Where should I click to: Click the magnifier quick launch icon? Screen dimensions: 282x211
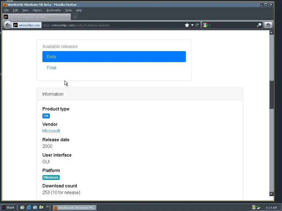click(41, 207)
